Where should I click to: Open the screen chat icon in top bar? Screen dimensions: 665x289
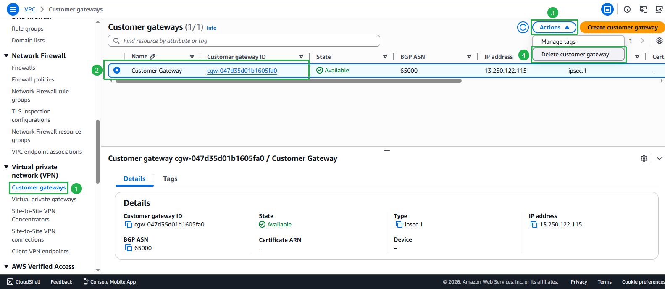pos(643,9)
